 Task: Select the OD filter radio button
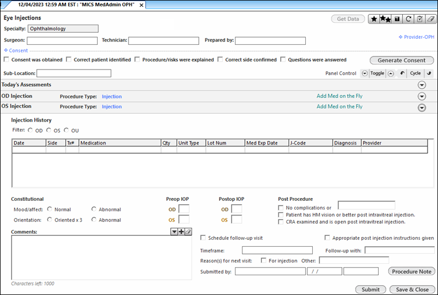pyautogui.click(x=30, y=130)
